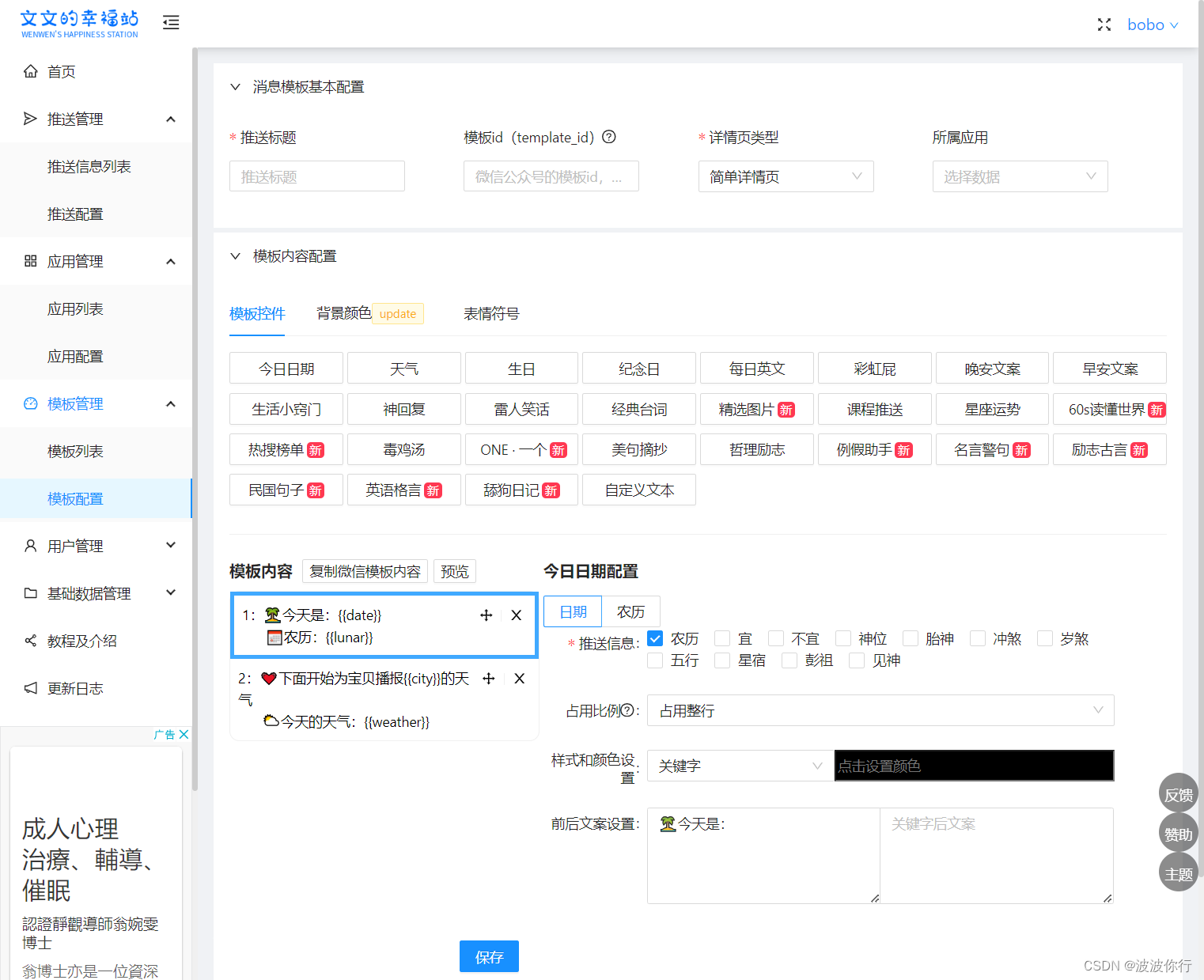Tick the 岁煞 checkbox

point(1045,638)
